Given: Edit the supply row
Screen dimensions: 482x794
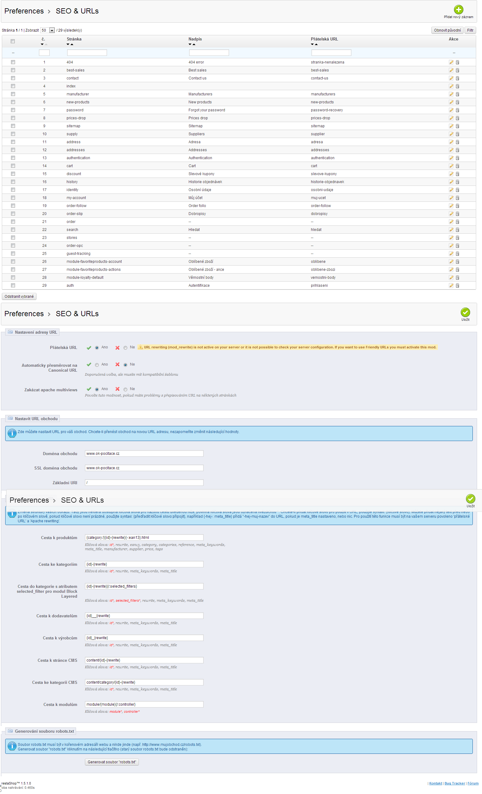Looking at the screenshot, I should [451, 134].
